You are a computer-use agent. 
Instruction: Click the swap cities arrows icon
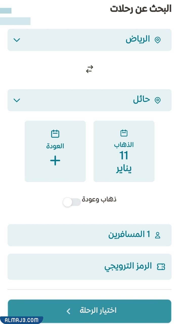coord(89,69)
